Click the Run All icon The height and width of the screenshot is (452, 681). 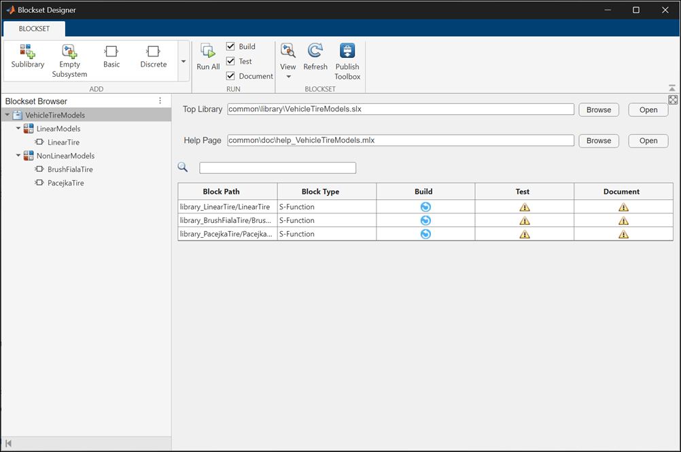coord(208,52)
